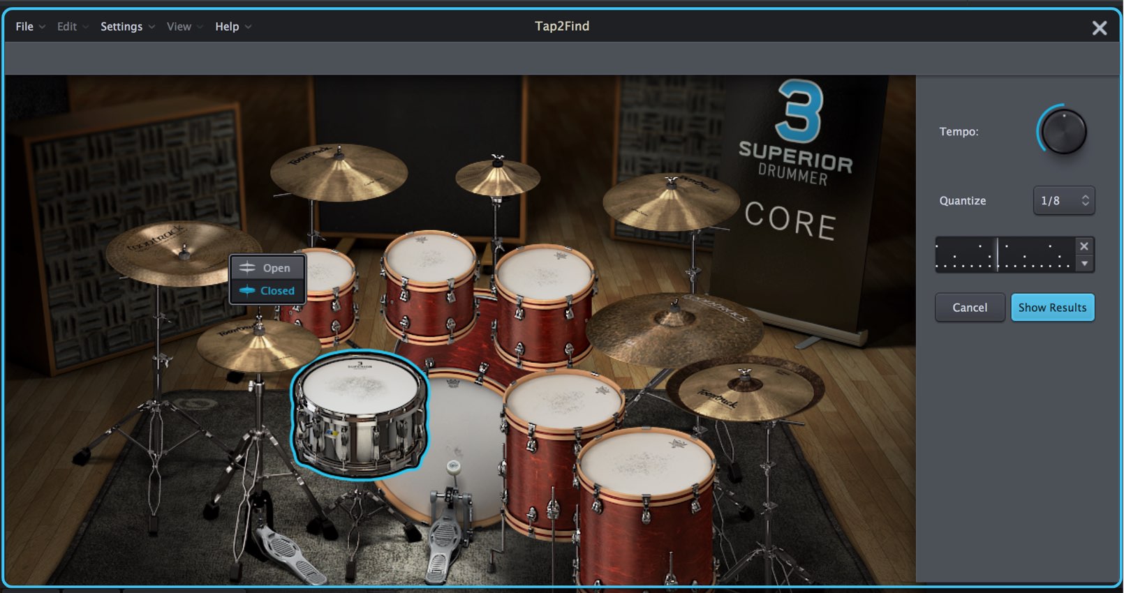Select the Closed hi-hat articulation
1124x593 pixels.
[267, 291]
